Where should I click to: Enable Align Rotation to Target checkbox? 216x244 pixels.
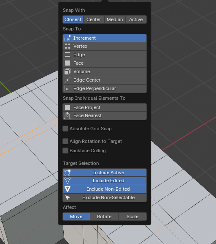click(x=65, y=141)
